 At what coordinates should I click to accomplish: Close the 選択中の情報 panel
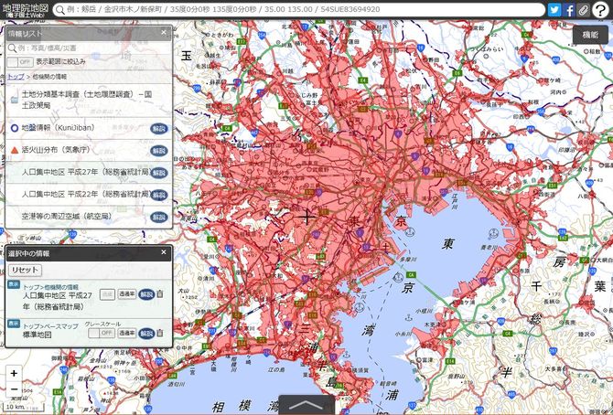coord(164,252)
